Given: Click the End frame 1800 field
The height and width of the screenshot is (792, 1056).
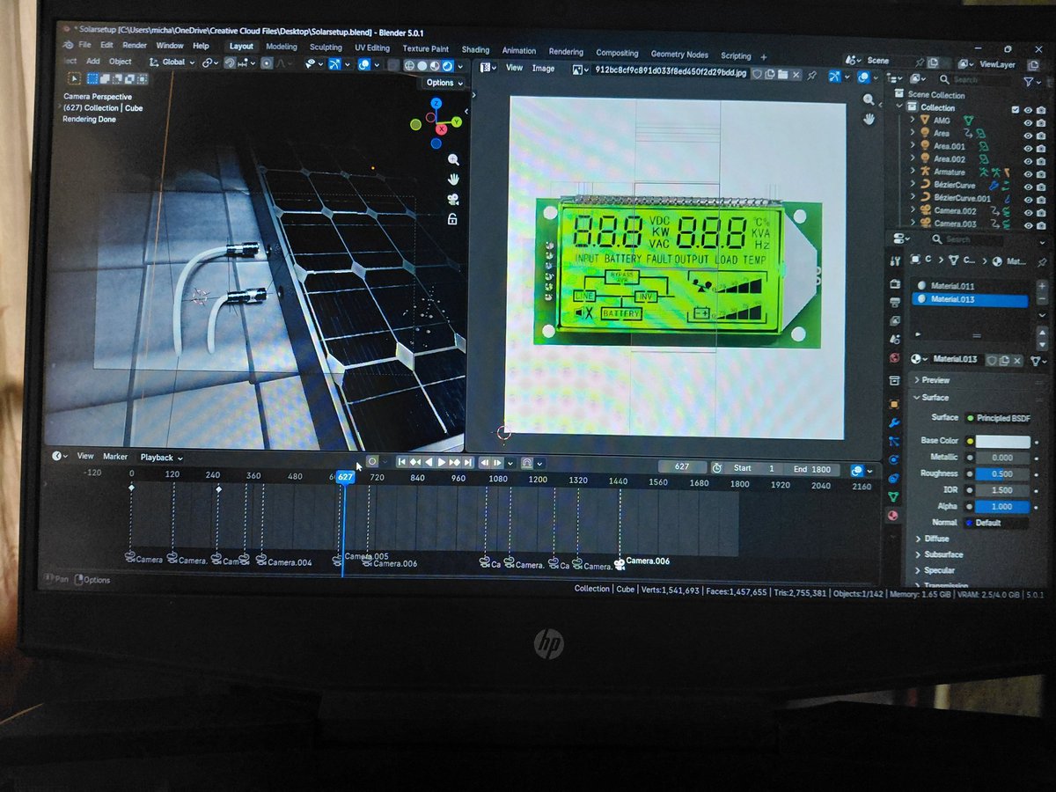Looking at the screenshot, I should [x=812, y=469].
